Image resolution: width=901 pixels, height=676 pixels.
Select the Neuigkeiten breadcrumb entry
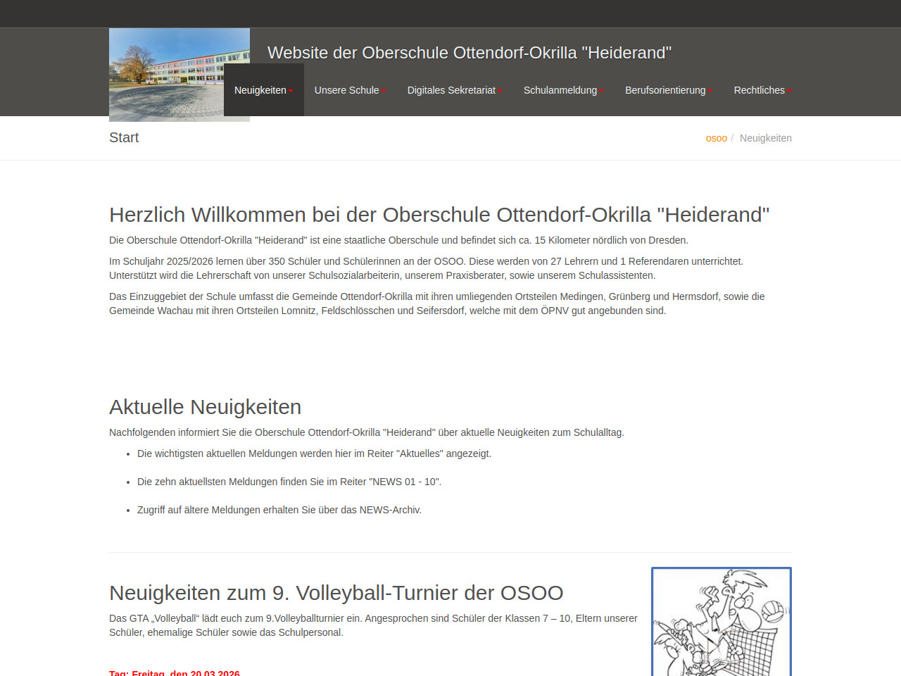point(765,138)
